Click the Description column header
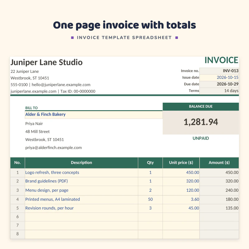The width and height of the screenshot is (249, 249). 82,163
